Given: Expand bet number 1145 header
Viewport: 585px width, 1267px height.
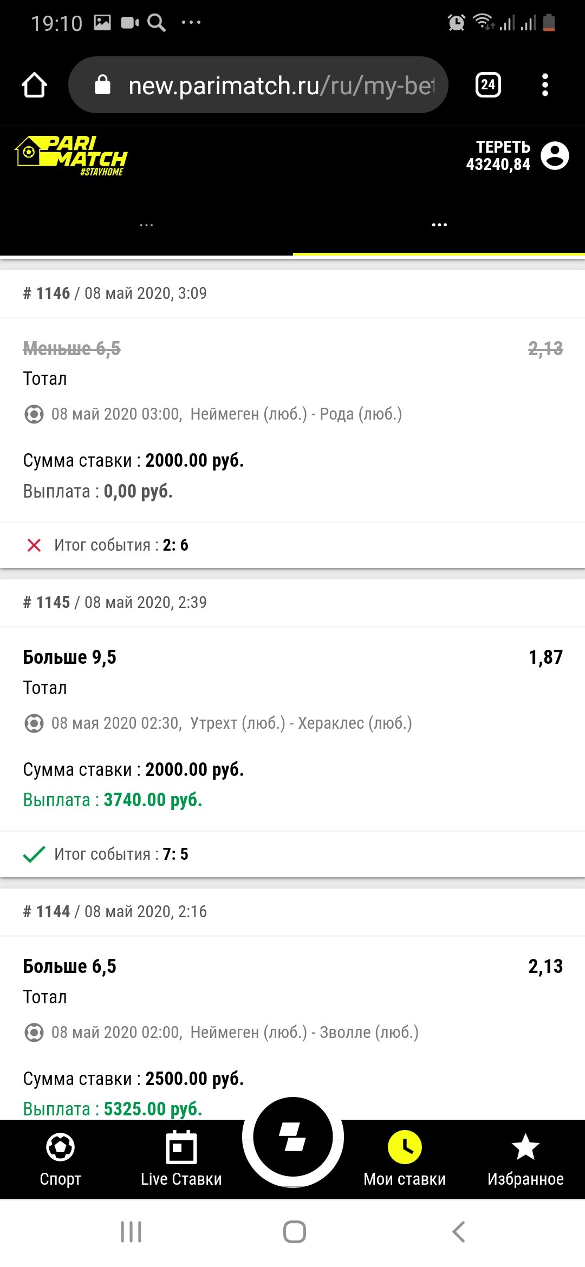Looking at the screenshot, I should click(115, 603).
